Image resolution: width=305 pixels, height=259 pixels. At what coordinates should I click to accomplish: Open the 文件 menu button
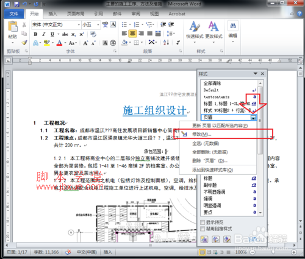(14, 14)
